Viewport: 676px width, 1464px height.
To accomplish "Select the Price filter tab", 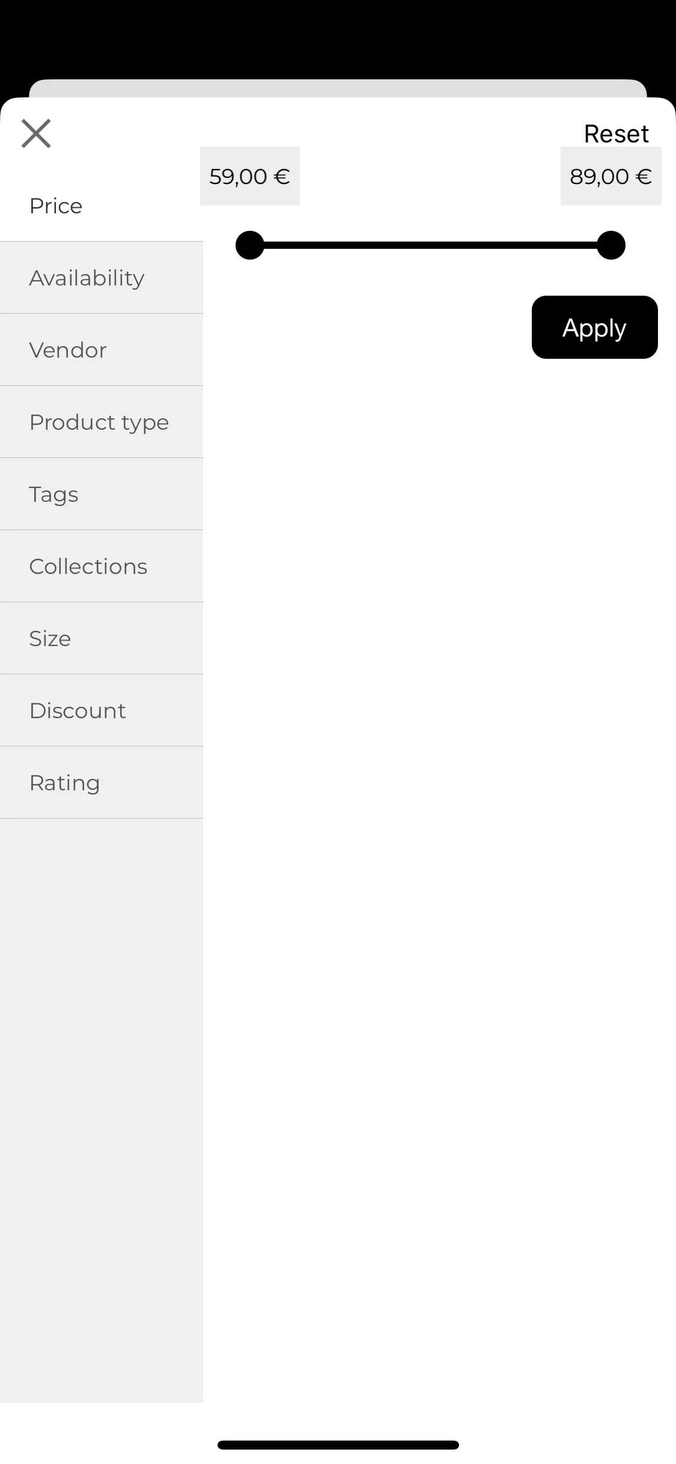I will click(x=102, y=206).
